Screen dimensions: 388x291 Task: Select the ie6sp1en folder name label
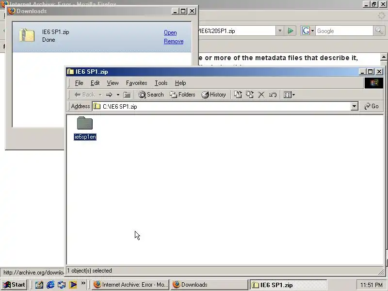pos(85,137)
